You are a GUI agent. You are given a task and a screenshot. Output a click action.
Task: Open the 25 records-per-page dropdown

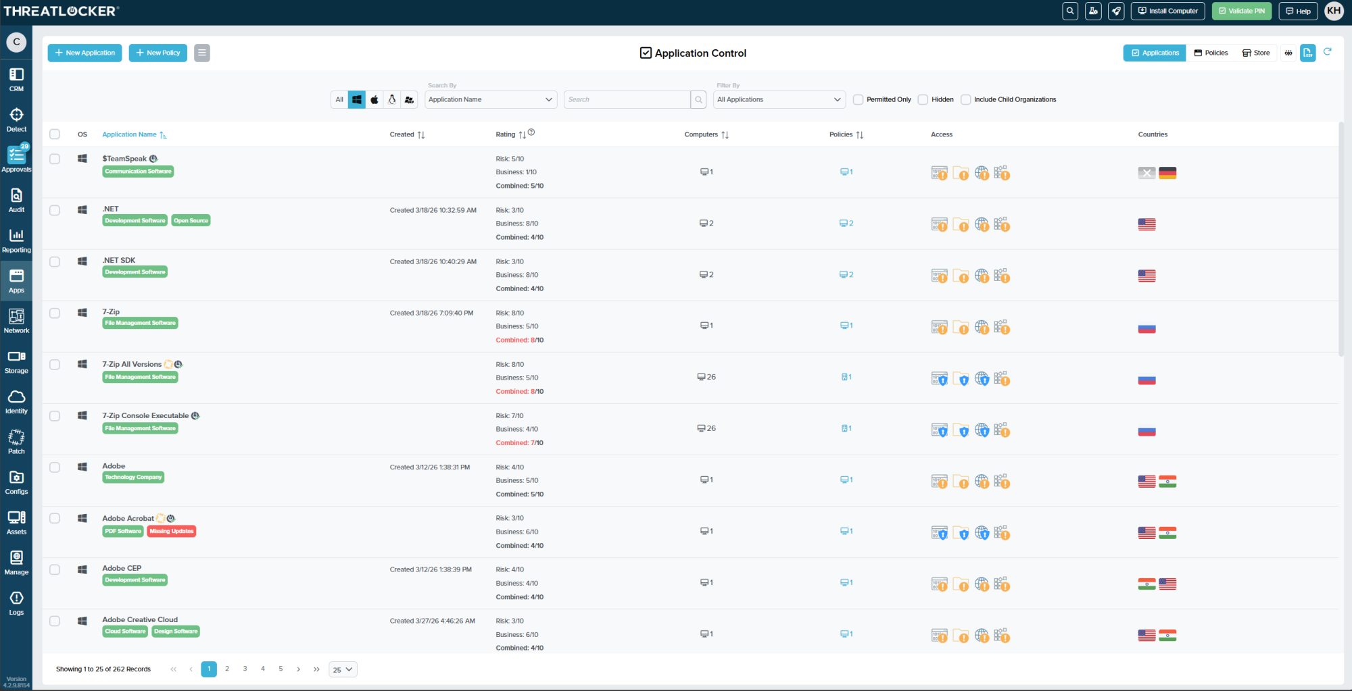tap(343, 669)
